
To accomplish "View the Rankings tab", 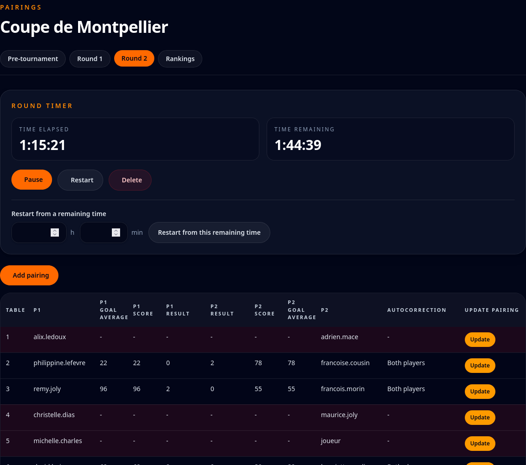I will point(180,59).
